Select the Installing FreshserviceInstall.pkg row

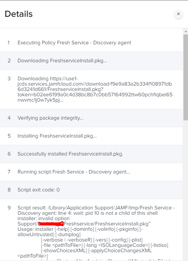coord(92,136)
